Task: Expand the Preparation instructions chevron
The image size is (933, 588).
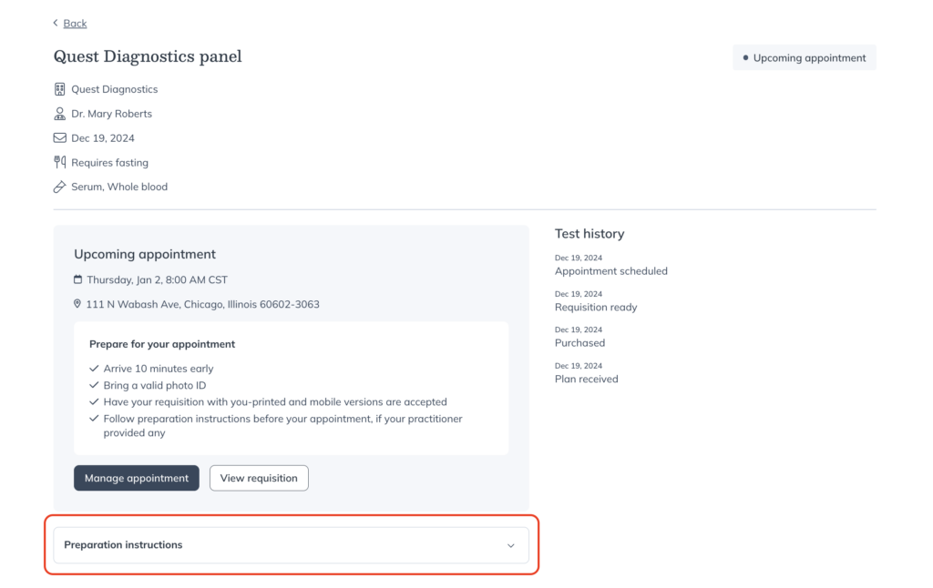Action: tap(510, 545)
